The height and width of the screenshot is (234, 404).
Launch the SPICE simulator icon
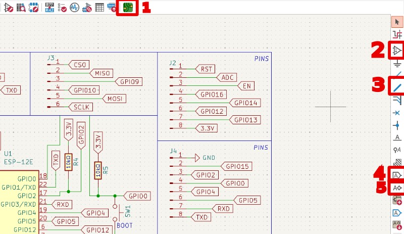pos(74,8)
